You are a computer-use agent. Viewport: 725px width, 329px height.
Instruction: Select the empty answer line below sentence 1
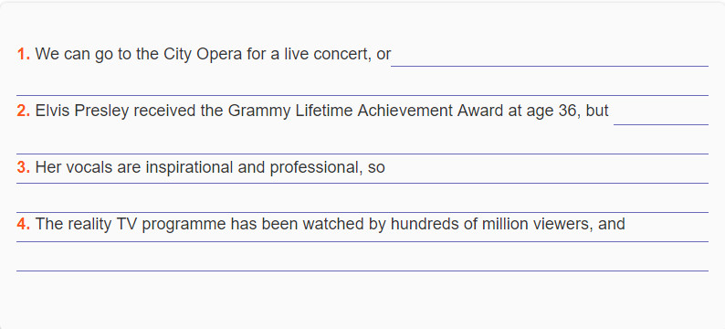pyautogui.click(x=362, y=87)
